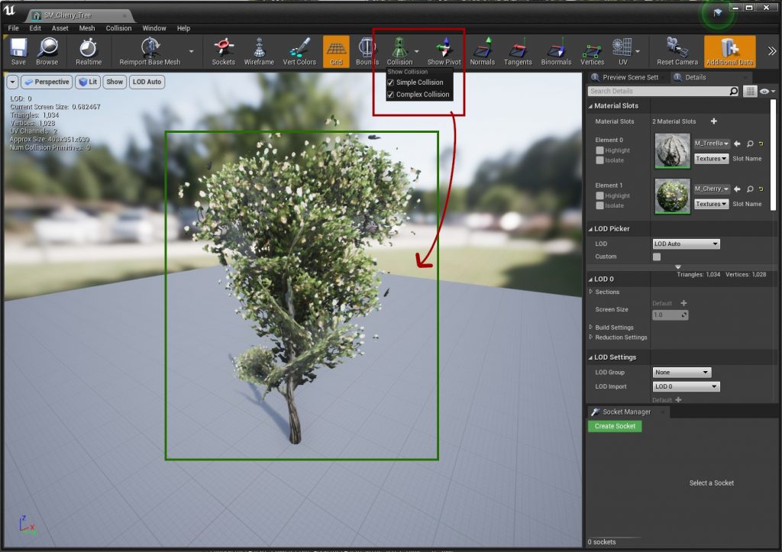Click the Create Socket button
The height and width of the screenshot is (552, 782).
point(615,426)
